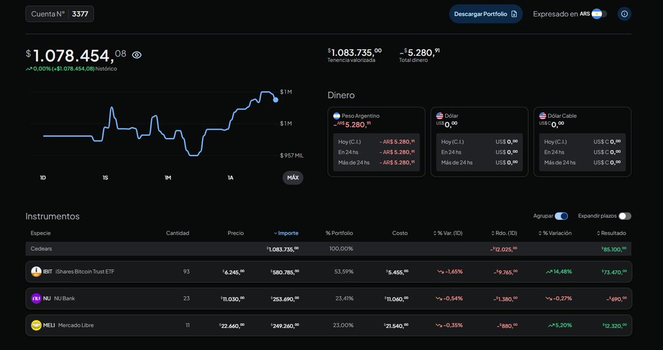Click the Cuenta N° 3377 account selector
This screenshot has height=350, width=663.
coord(60,14)
